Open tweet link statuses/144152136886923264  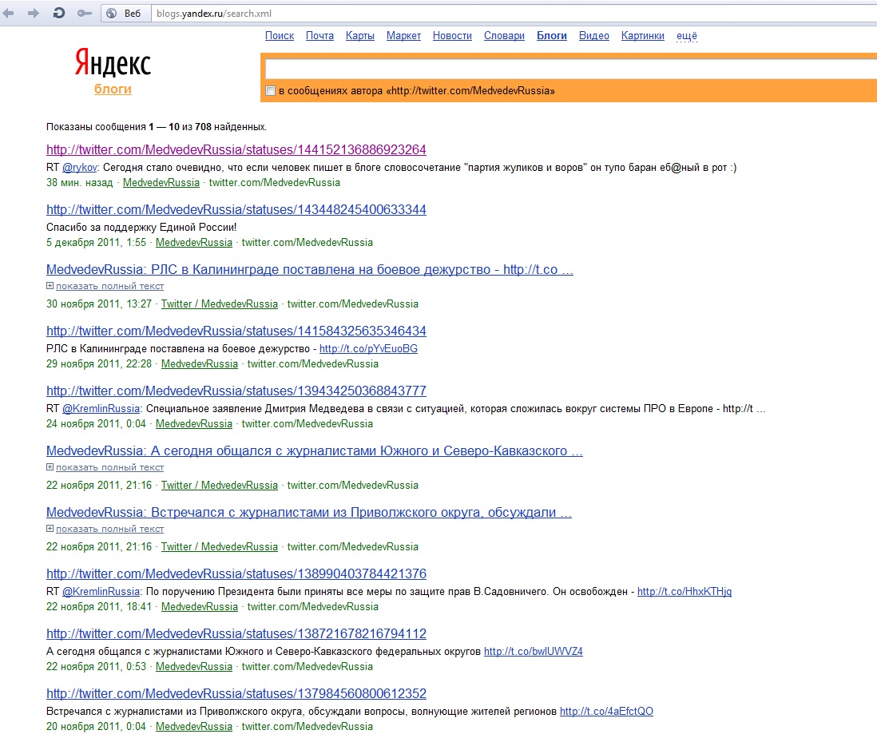(x=236, y=150)
